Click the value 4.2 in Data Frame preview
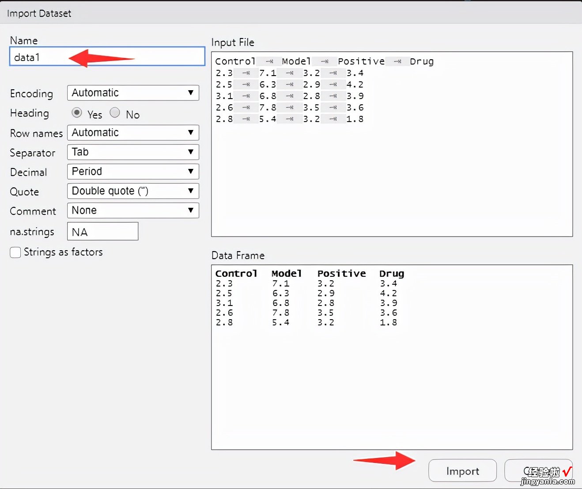 coord(388,293)
